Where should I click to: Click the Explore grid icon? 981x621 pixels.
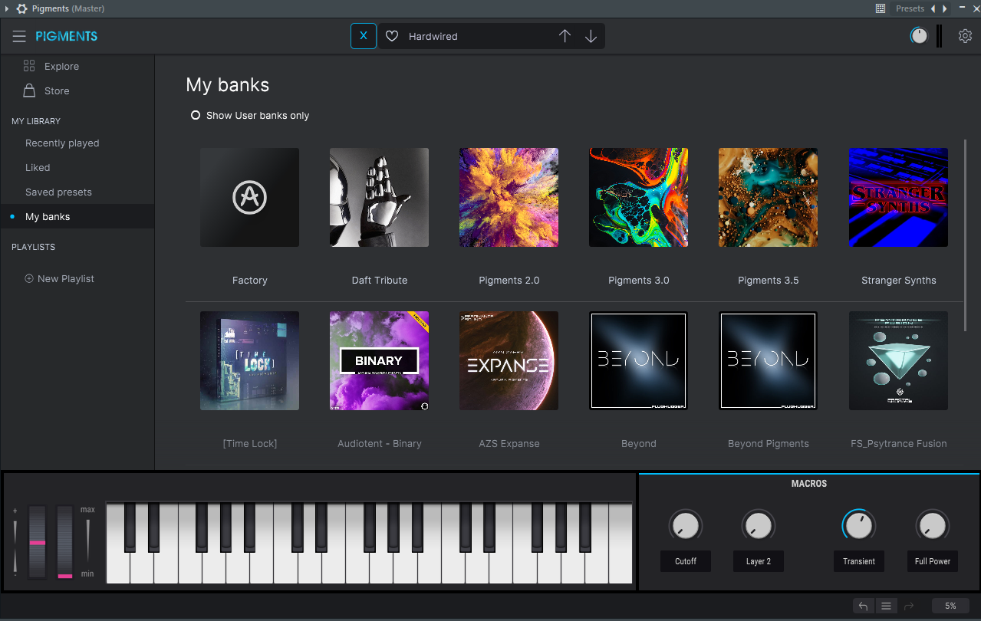29,66
